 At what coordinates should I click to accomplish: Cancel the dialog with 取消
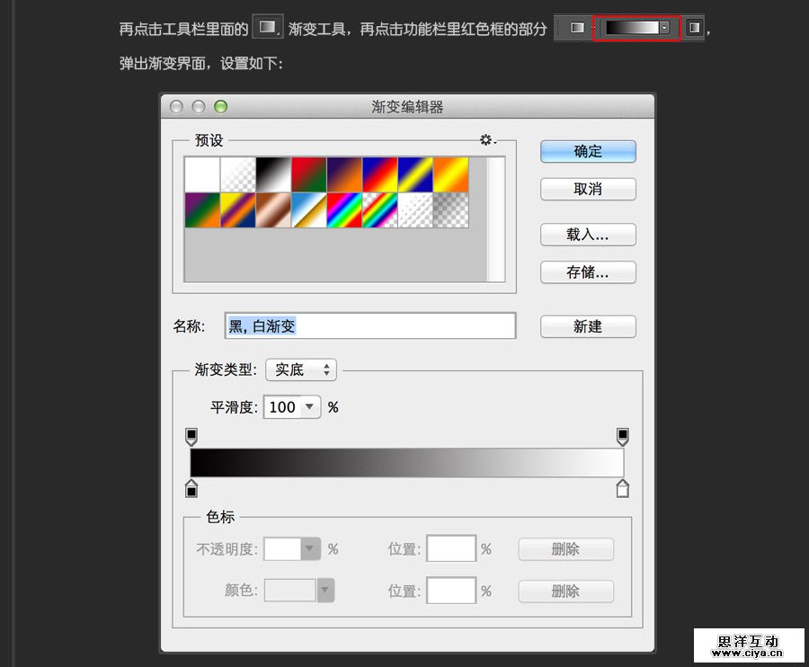pyautogui.click(x=587, y=189)
